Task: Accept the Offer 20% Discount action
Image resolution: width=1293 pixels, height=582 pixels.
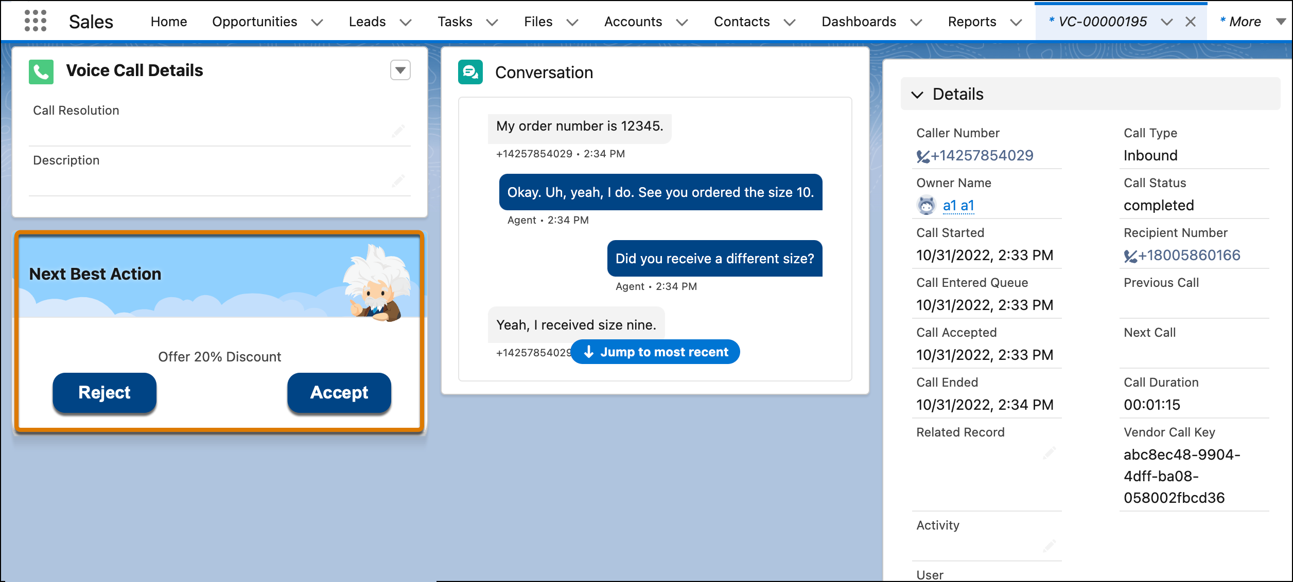Action: [339, 393]
